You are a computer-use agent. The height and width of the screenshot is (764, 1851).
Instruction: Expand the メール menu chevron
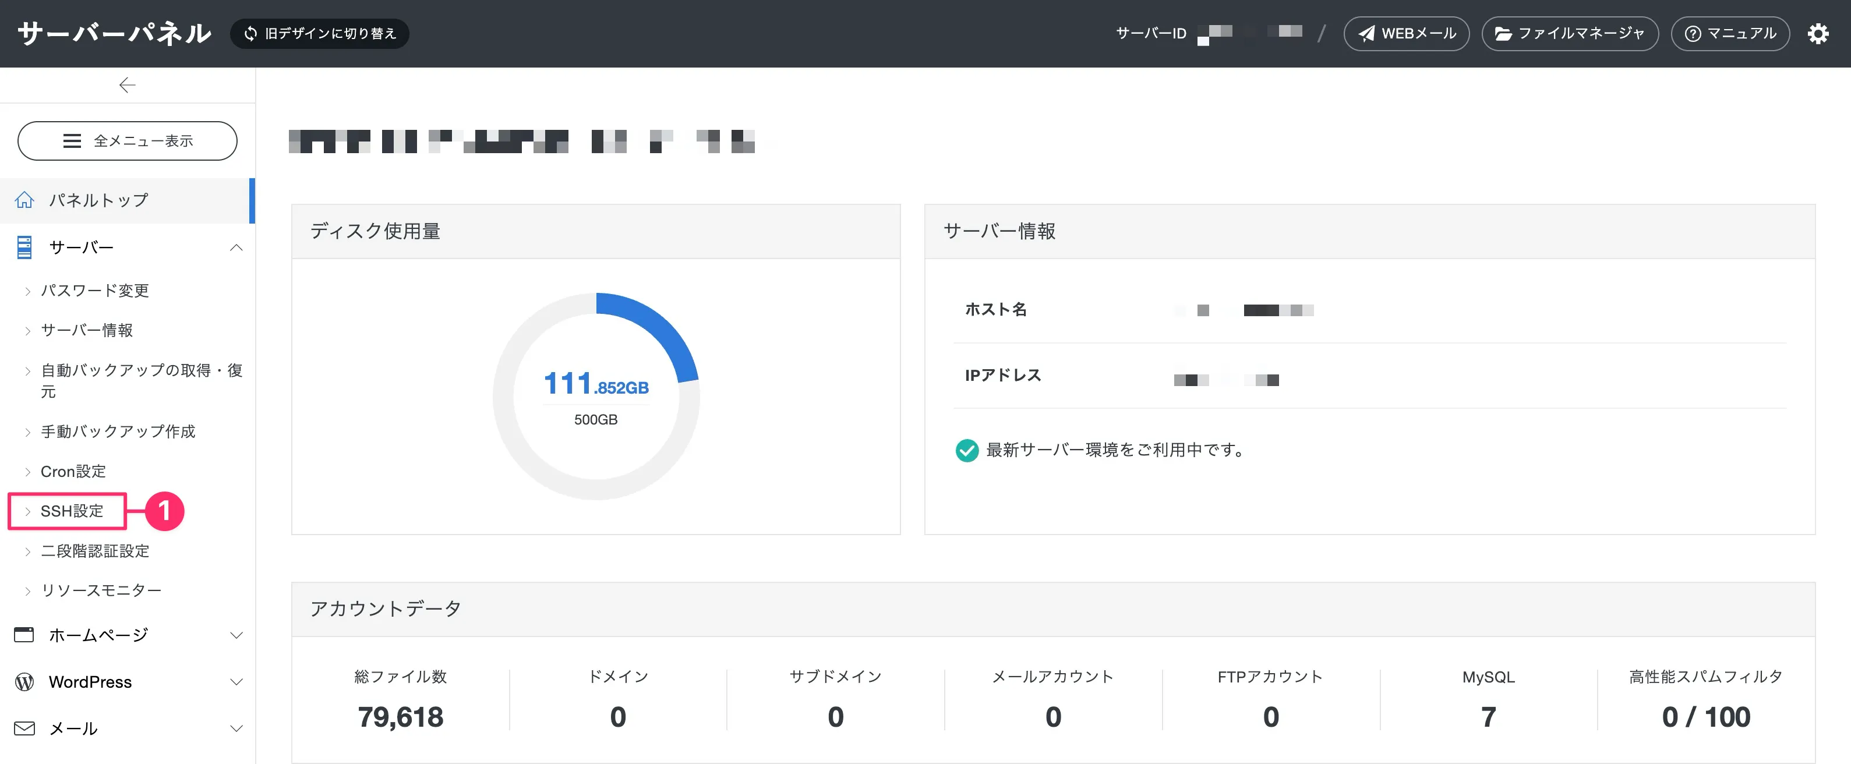click(236, 729)
